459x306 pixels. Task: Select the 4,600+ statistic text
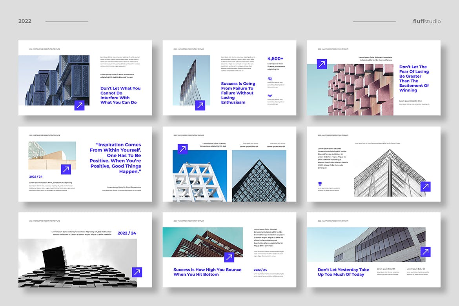tap(275, 58)
